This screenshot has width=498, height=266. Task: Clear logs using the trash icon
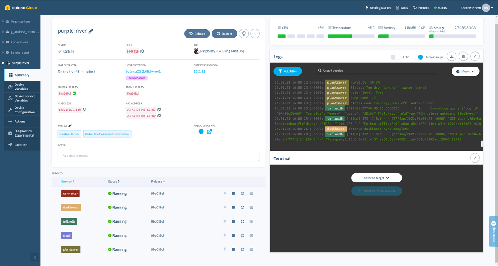463,57
